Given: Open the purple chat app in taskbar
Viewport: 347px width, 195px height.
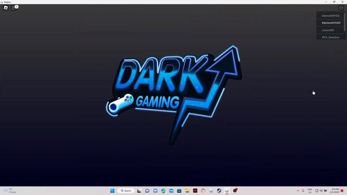Looking at the screenshot, I should pos(147,191).
